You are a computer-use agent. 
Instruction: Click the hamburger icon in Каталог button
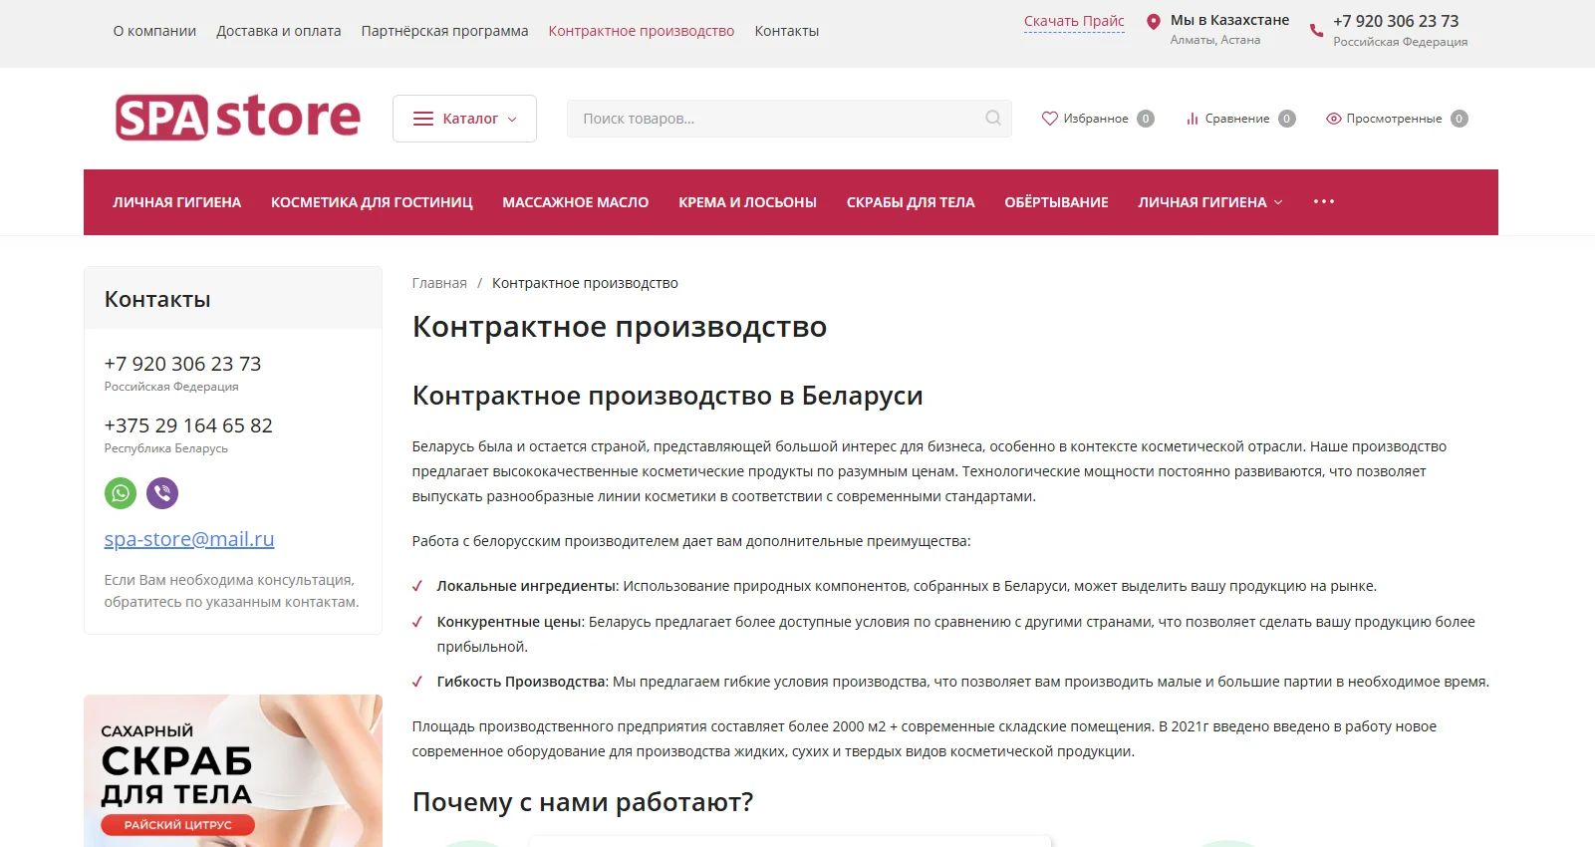423,119
